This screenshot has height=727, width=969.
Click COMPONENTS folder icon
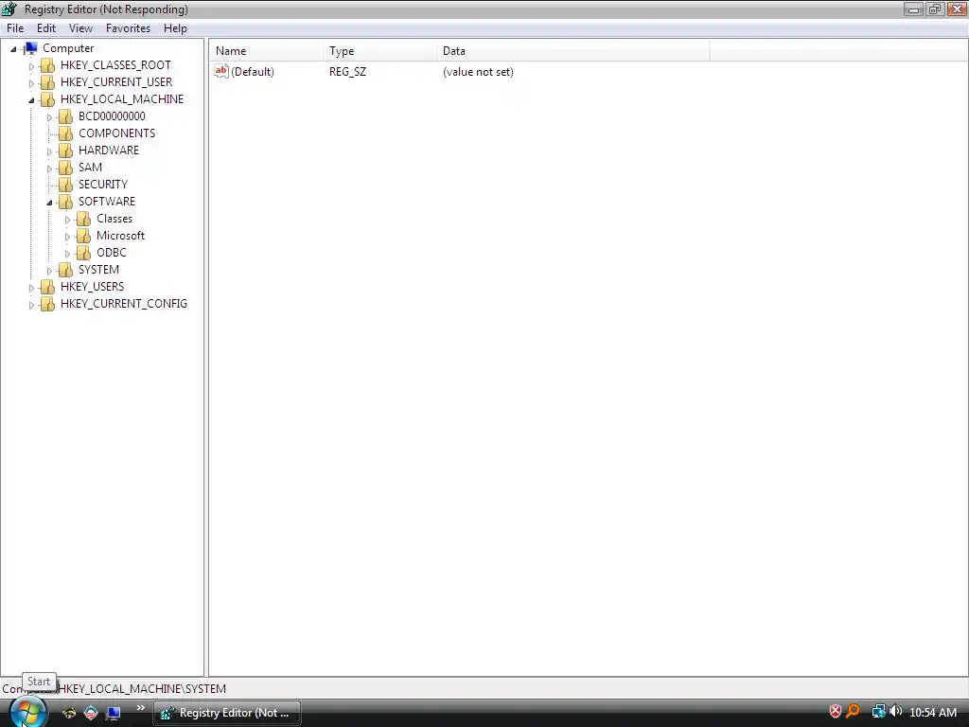(65, 133)
